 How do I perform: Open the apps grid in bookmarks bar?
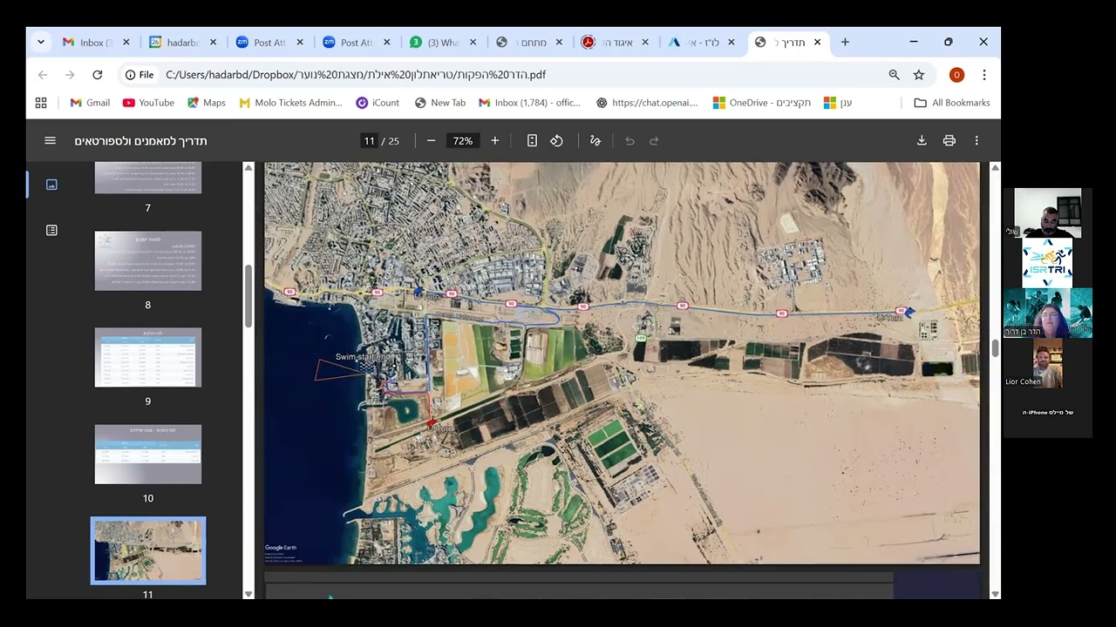tap(41, 103)
